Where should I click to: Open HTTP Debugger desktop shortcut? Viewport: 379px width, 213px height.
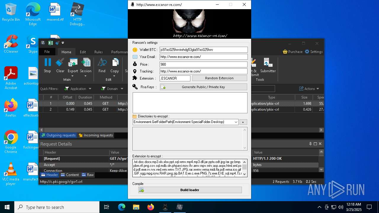[x=77, y=14]
